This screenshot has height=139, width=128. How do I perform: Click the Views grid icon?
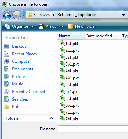(41, 26)
